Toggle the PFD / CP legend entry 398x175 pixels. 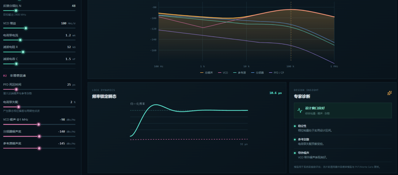click(x=276, y=73)
